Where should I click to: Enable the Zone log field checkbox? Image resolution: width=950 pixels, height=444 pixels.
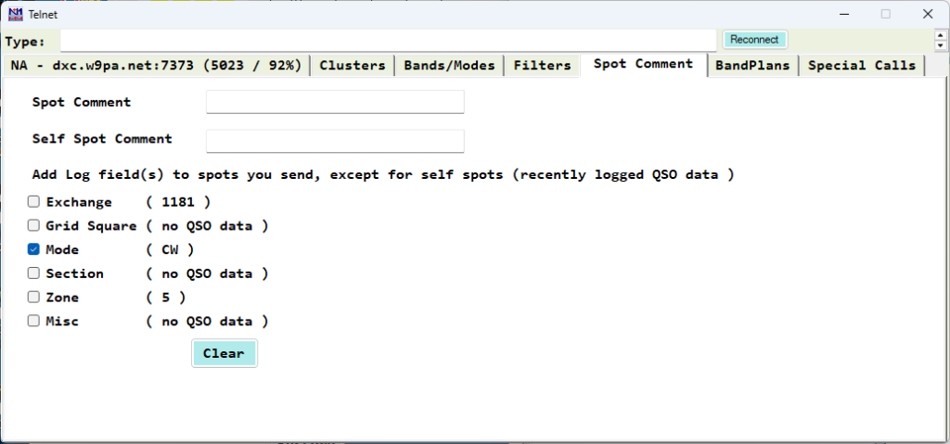33,298
